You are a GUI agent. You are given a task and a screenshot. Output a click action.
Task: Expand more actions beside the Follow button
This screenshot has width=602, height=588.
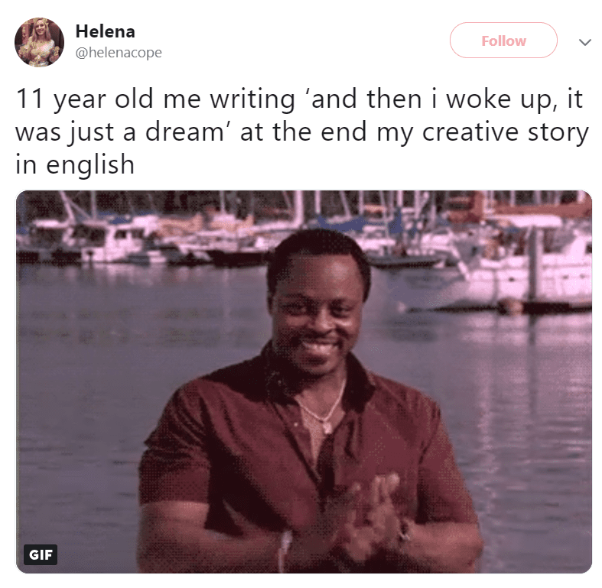tap(584, 41)
